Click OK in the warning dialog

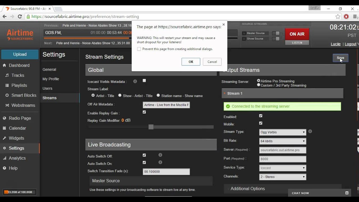[x=191, y=62]
